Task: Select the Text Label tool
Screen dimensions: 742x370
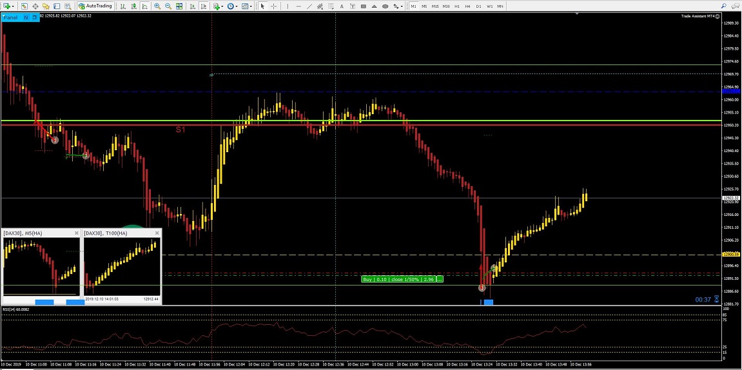Action: point(353,6)
